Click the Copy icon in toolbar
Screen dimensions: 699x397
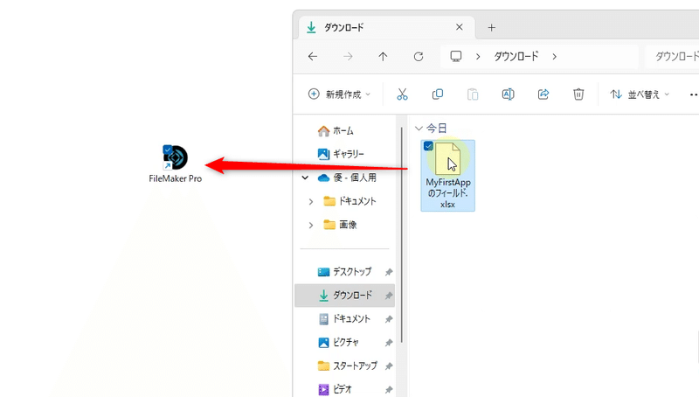(438, 94)
